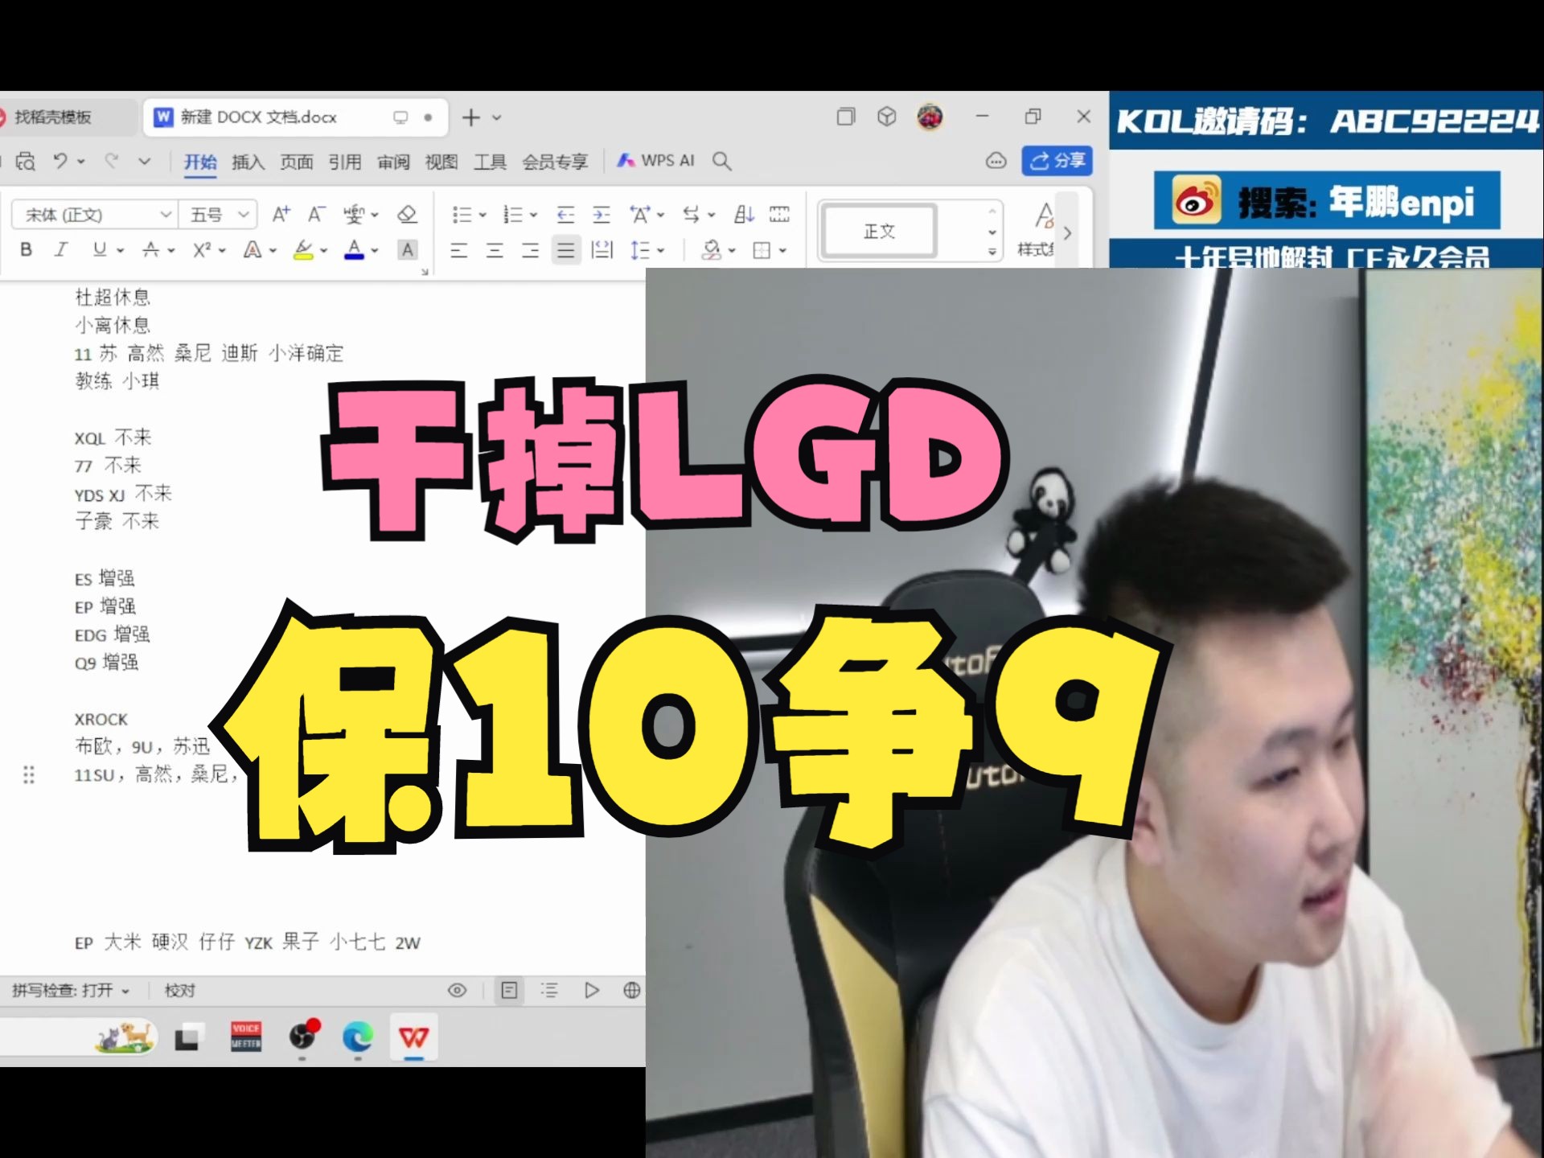The image size is (1544, 1158).
Task: Select the 插入 ribbon tab
Action: tap(248, 162)
